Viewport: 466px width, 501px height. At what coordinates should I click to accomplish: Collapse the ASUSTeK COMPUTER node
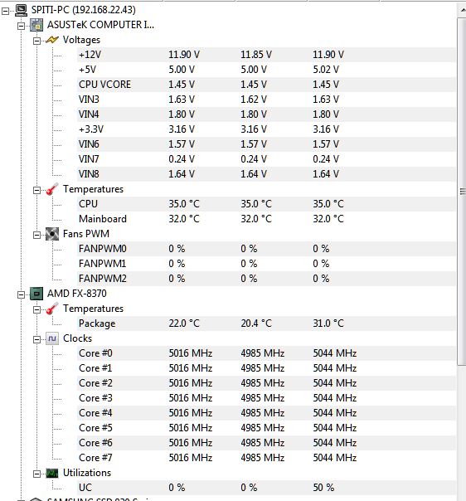click(x=21, y=26)
